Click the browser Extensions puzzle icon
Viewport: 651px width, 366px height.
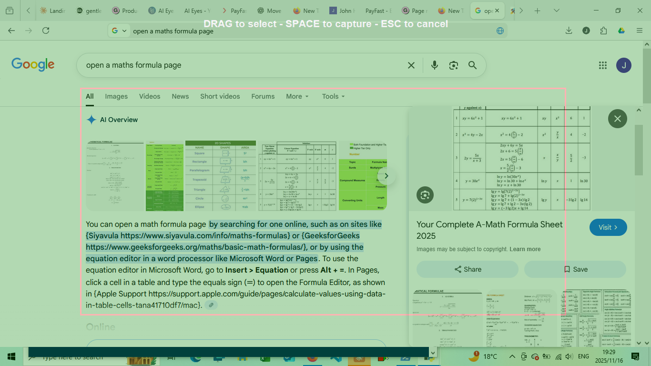[x=603, y=30]
